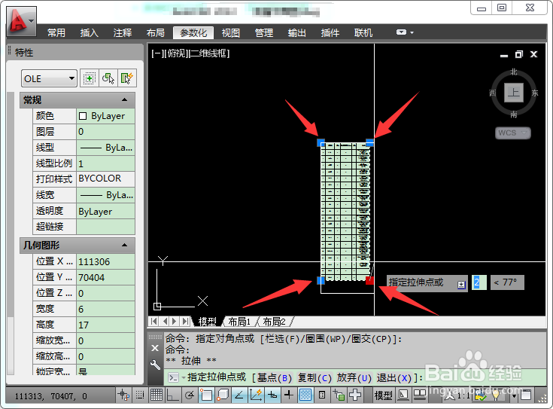Toggle Polar Tracking in status bar
This screenshot has width=553, height=409.
190,395
